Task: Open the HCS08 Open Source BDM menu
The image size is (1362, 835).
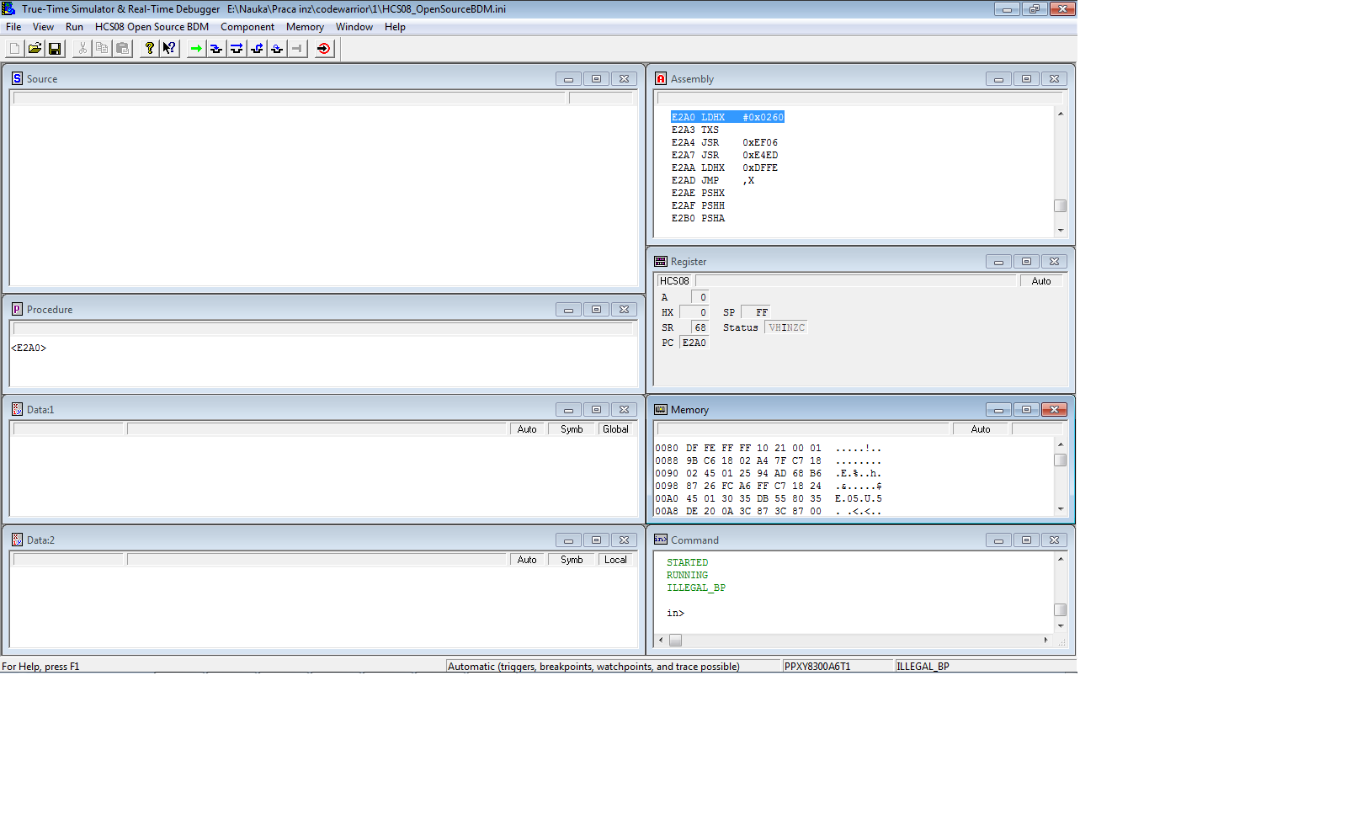Action: tap(152, 27)
